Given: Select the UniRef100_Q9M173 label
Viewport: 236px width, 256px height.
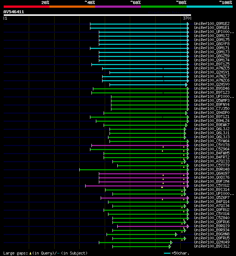Looking at the screenshot, I should 212,52.
